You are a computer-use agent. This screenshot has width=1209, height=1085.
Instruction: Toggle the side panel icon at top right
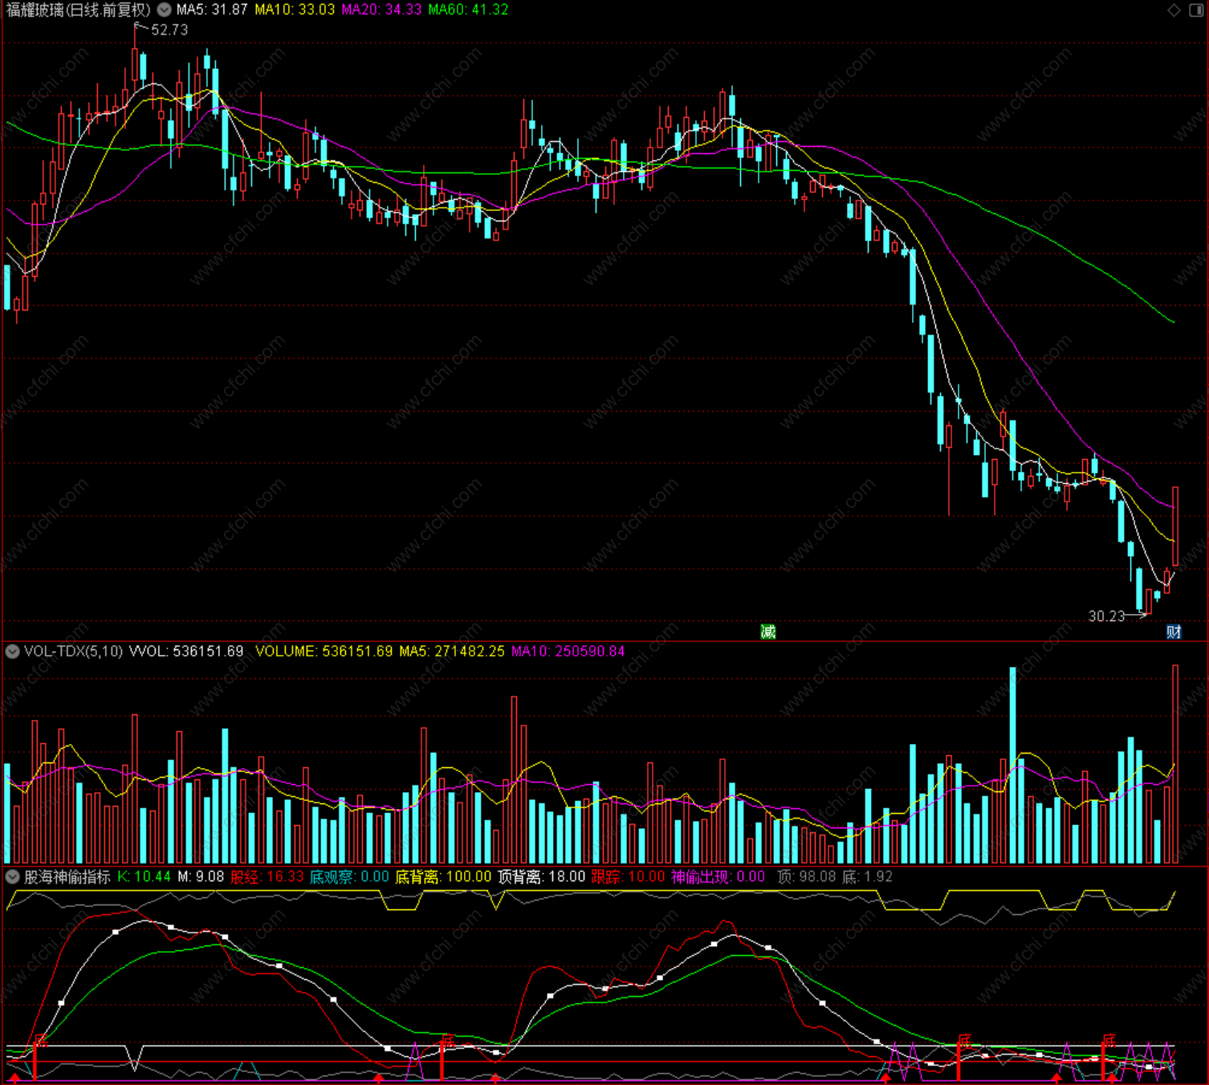click(1195, 10)
